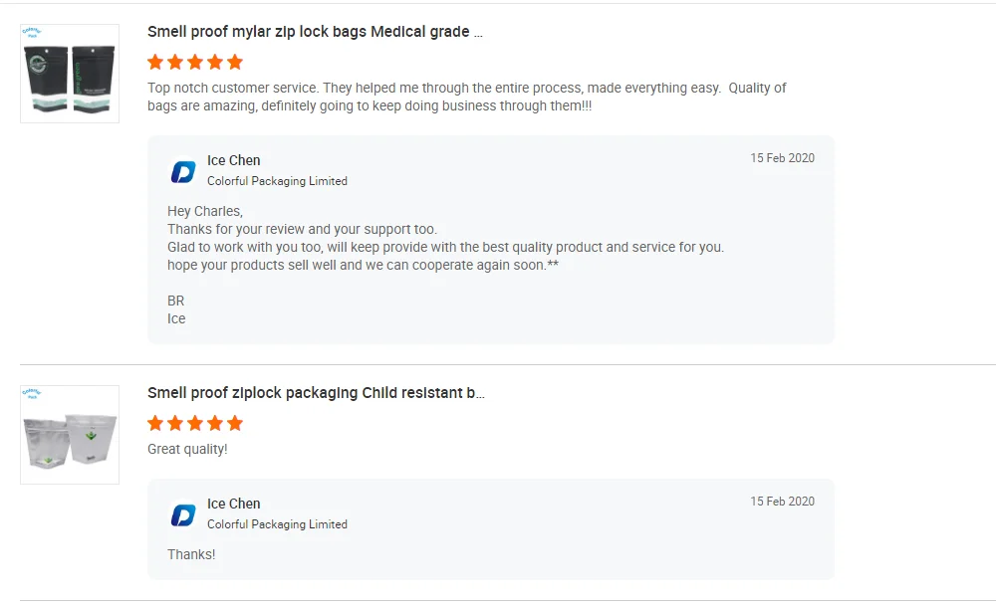Click first star above Great quality! review

click(x=155, y=423)
